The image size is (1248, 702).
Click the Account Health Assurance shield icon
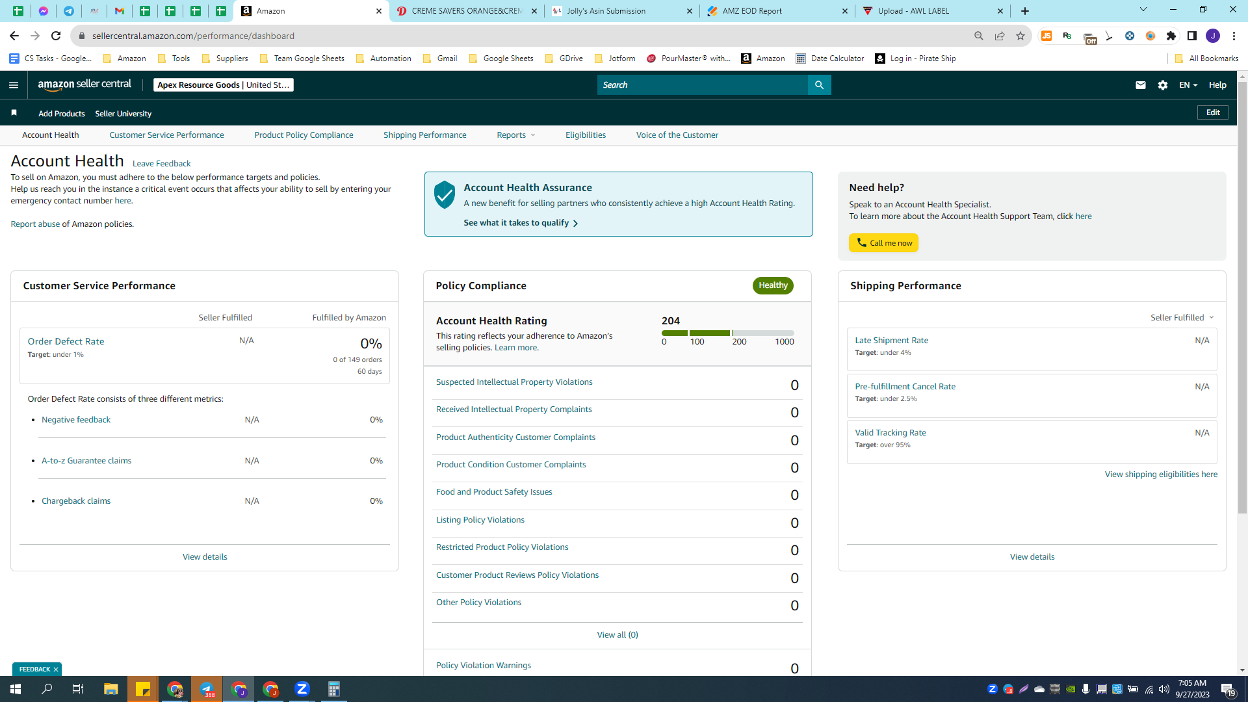pyautogui.click(x=445, y=195)
